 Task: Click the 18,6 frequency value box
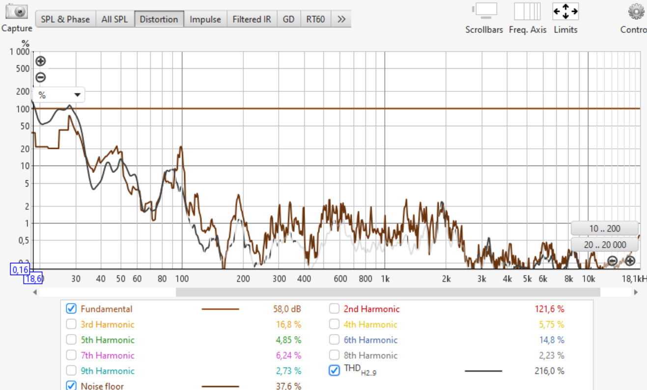pyautogui.click(x=33, y=278)
